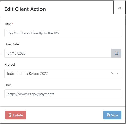
Task: Click the Due Date text field
Action: click(58, 53)
